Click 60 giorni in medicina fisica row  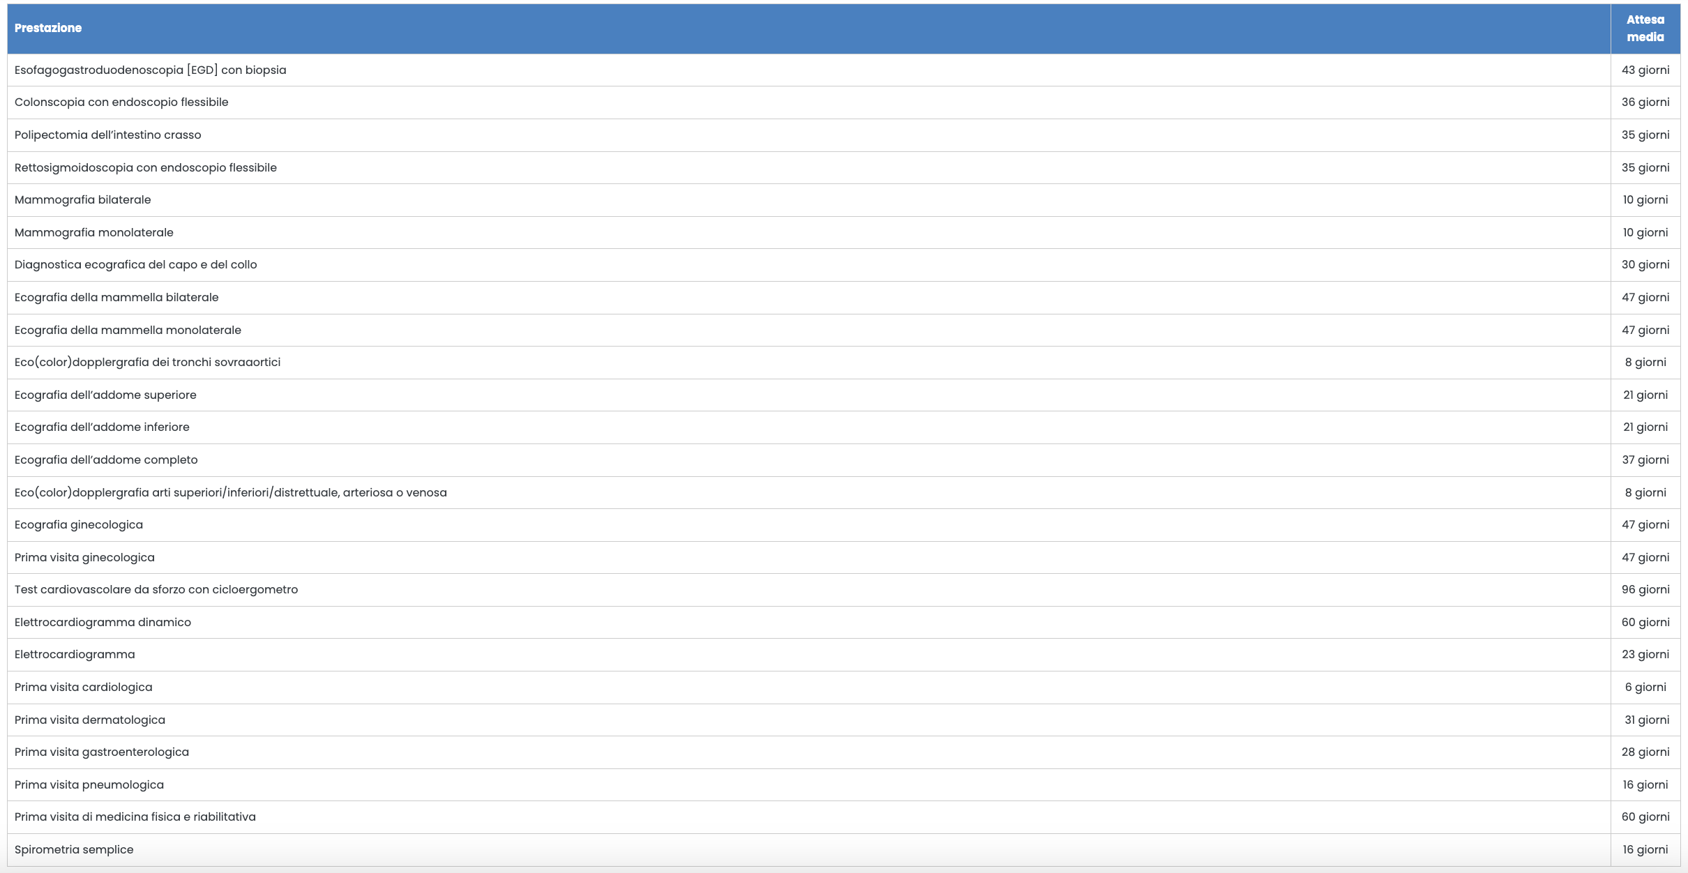point(1645,817)
